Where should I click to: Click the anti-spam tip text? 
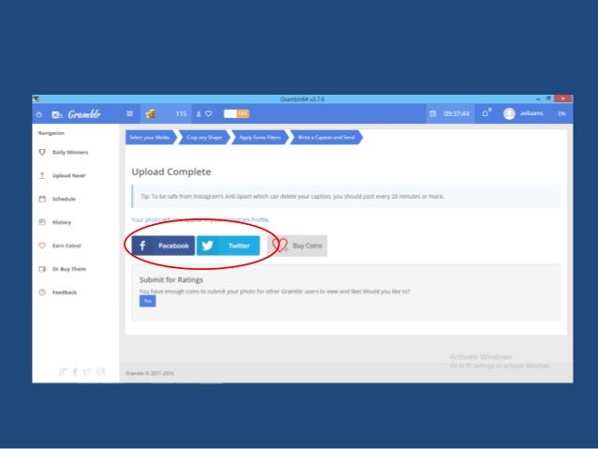click(x=292, y=196)
